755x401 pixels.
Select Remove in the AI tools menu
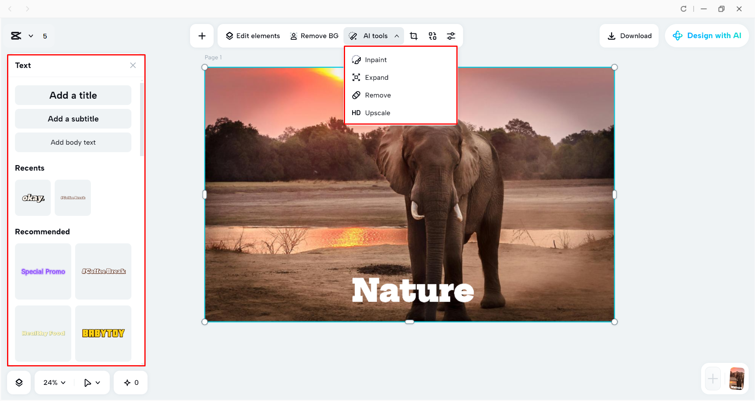click(378, 95)
